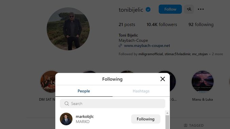Click the TAGGED tab icon
This screenshot has width=230, height=129.
click(185, 125)
